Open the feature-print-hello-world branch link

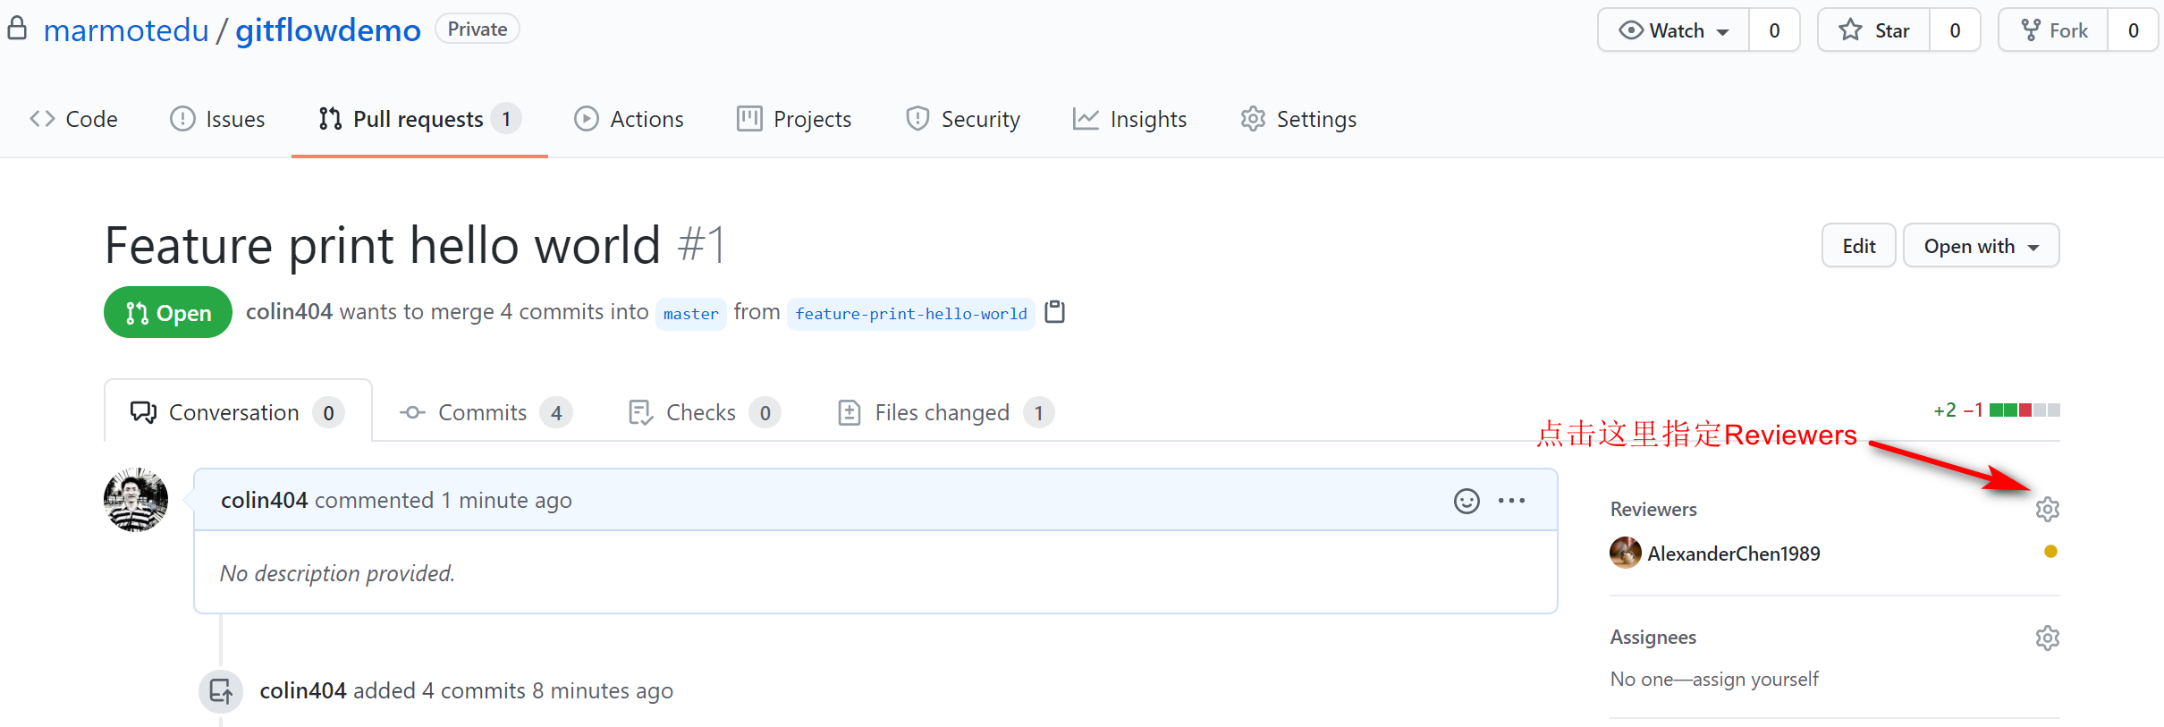pos(910,314)
